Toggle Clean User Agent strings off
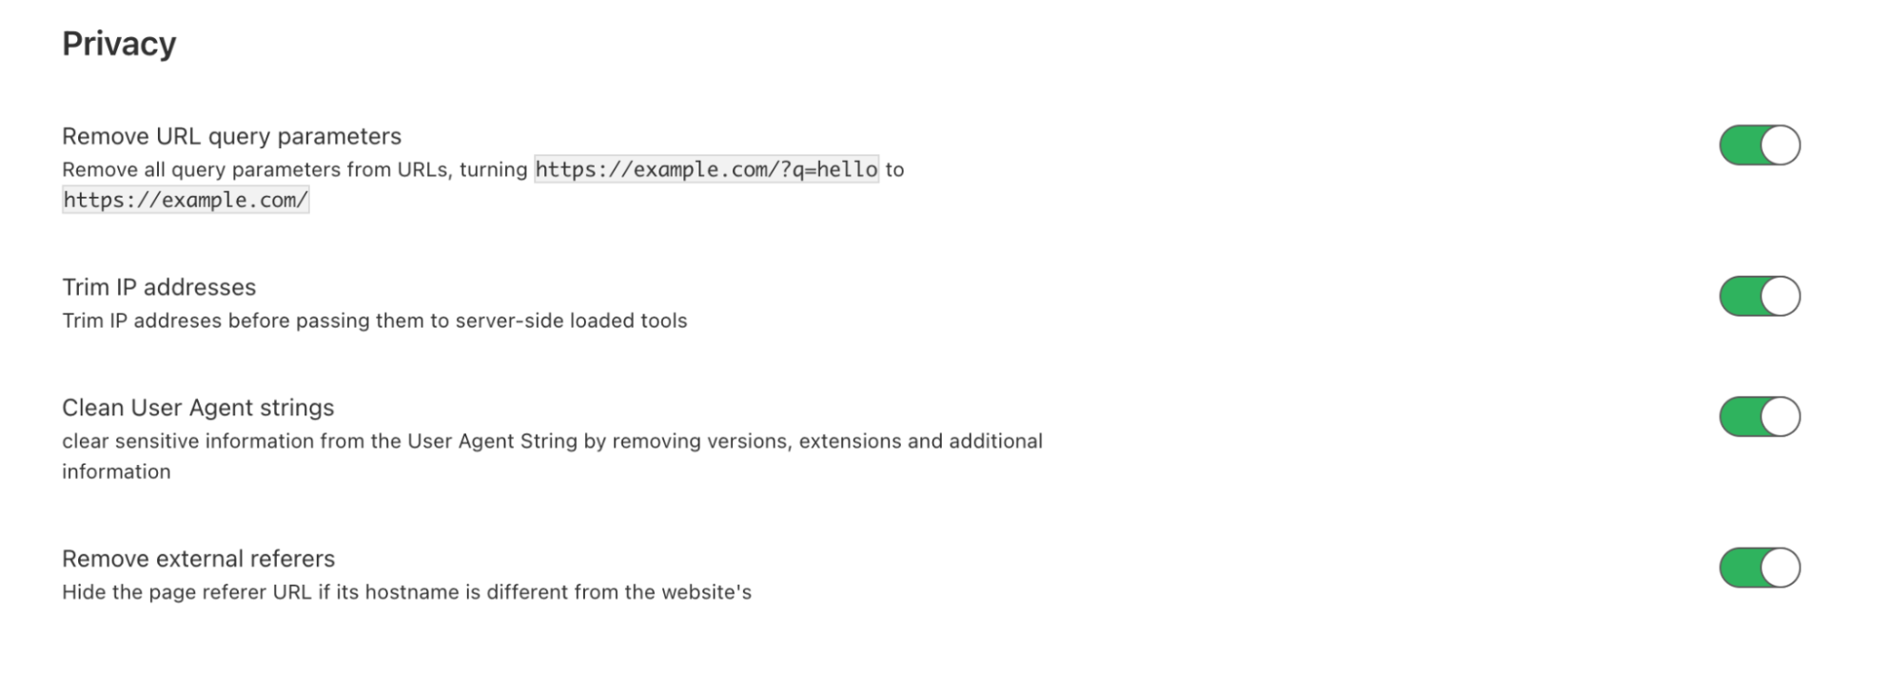 coord(1759,417)
